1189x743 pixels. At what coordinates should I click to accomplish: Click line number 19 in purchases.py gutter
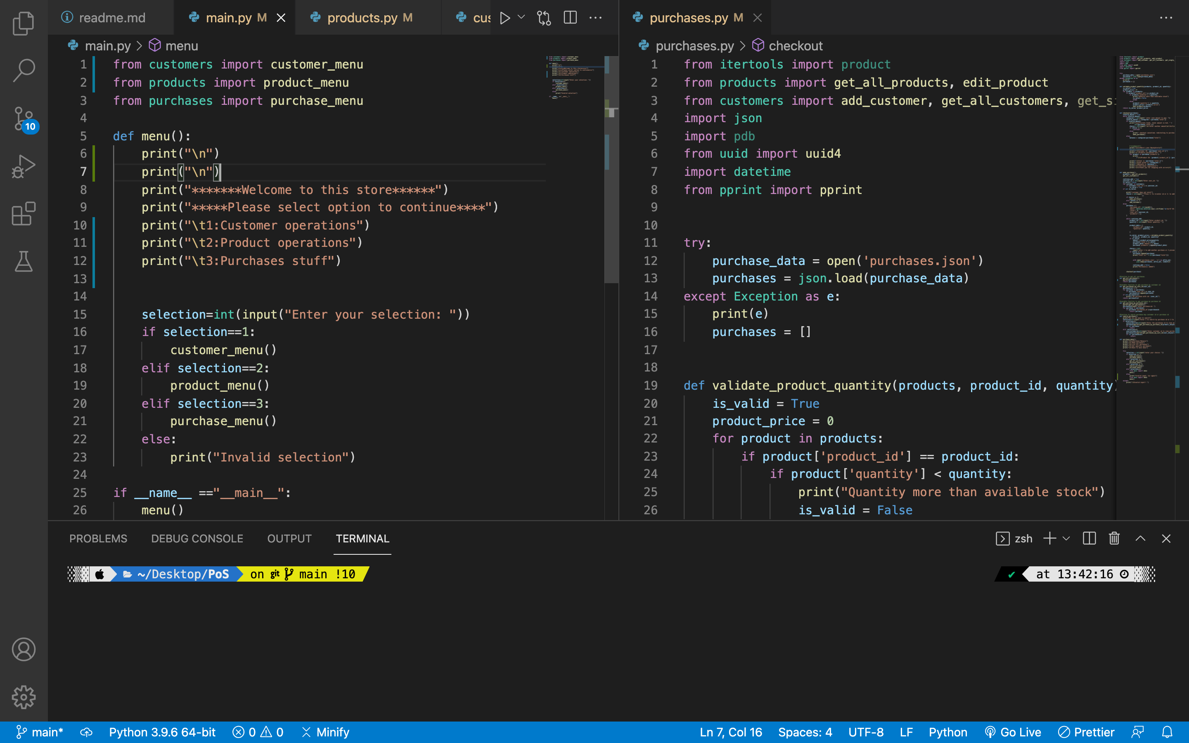pyautogui.click(x=651, y=385)
